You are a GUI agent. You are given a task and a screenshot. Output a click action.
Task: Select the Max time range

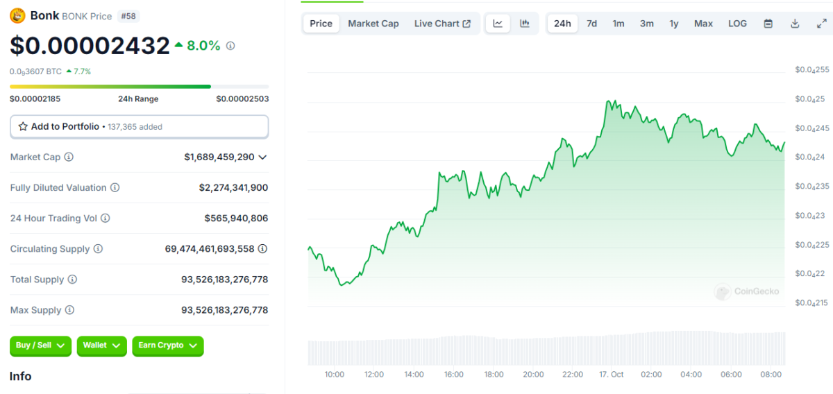point(703,24)
